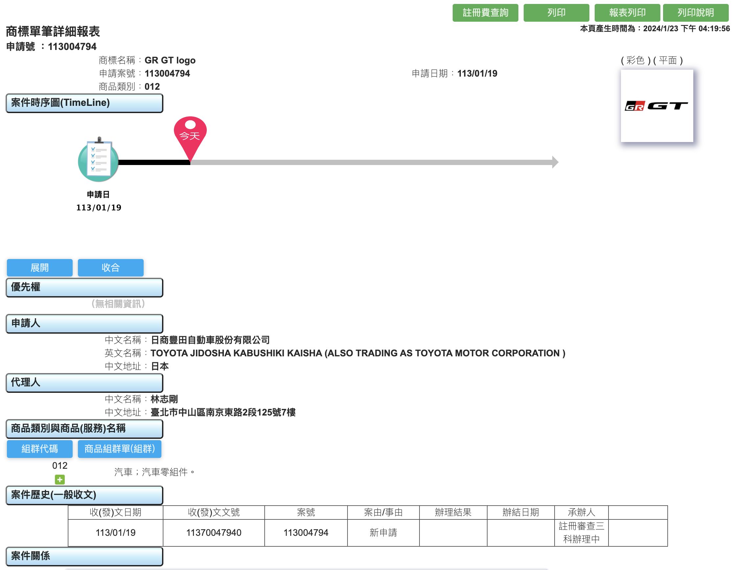737x570 pixels.
Task: Click the applicant address 日本
Action: (x=160, y=367)
